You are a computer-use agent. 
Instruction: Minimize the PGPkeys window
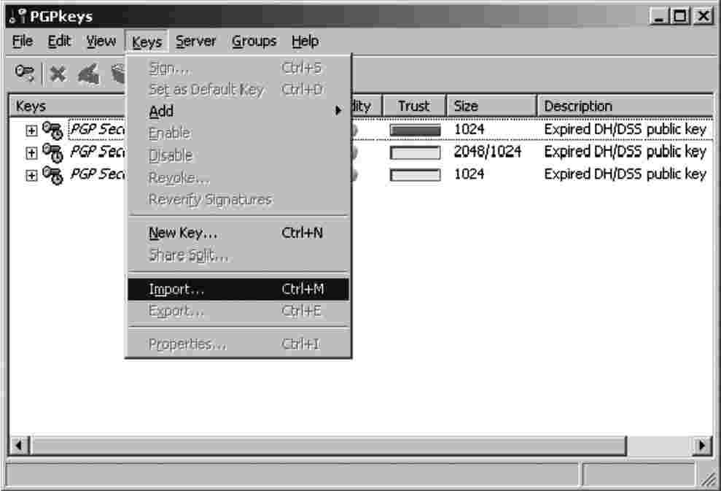pos(659,17)
